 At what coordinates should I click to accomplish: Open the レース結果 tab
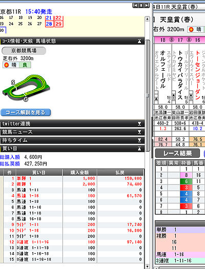click(177, 153)
